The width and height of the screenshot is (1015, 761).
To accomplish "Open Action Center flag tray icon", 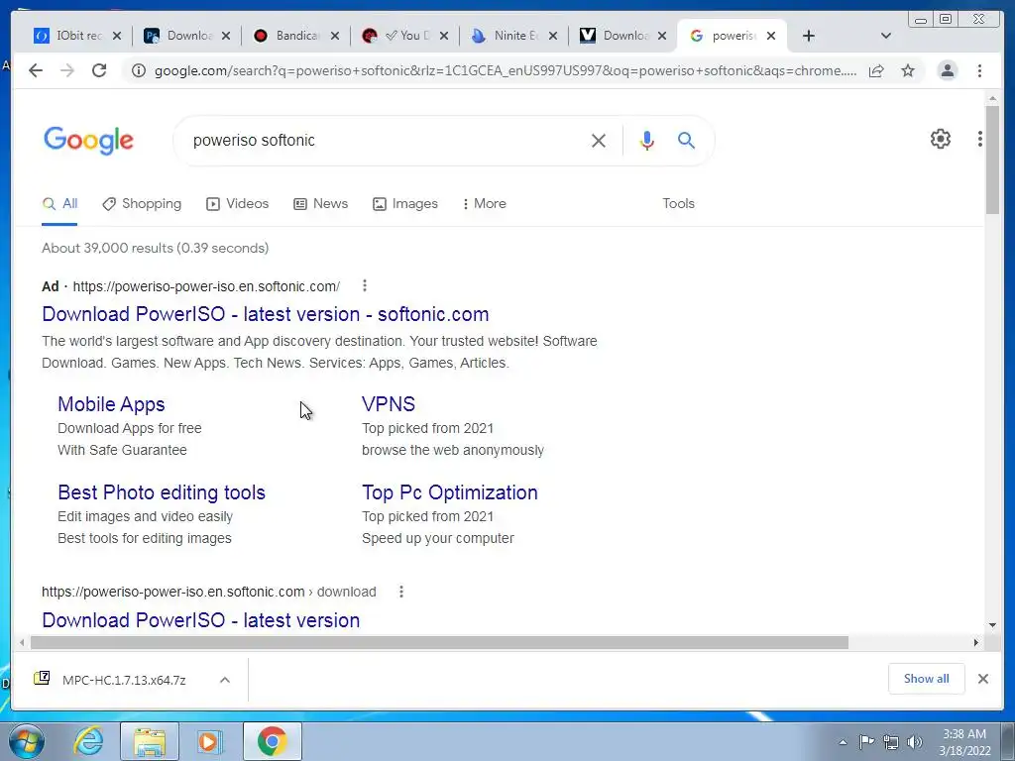I will click(x=866, y=742).
